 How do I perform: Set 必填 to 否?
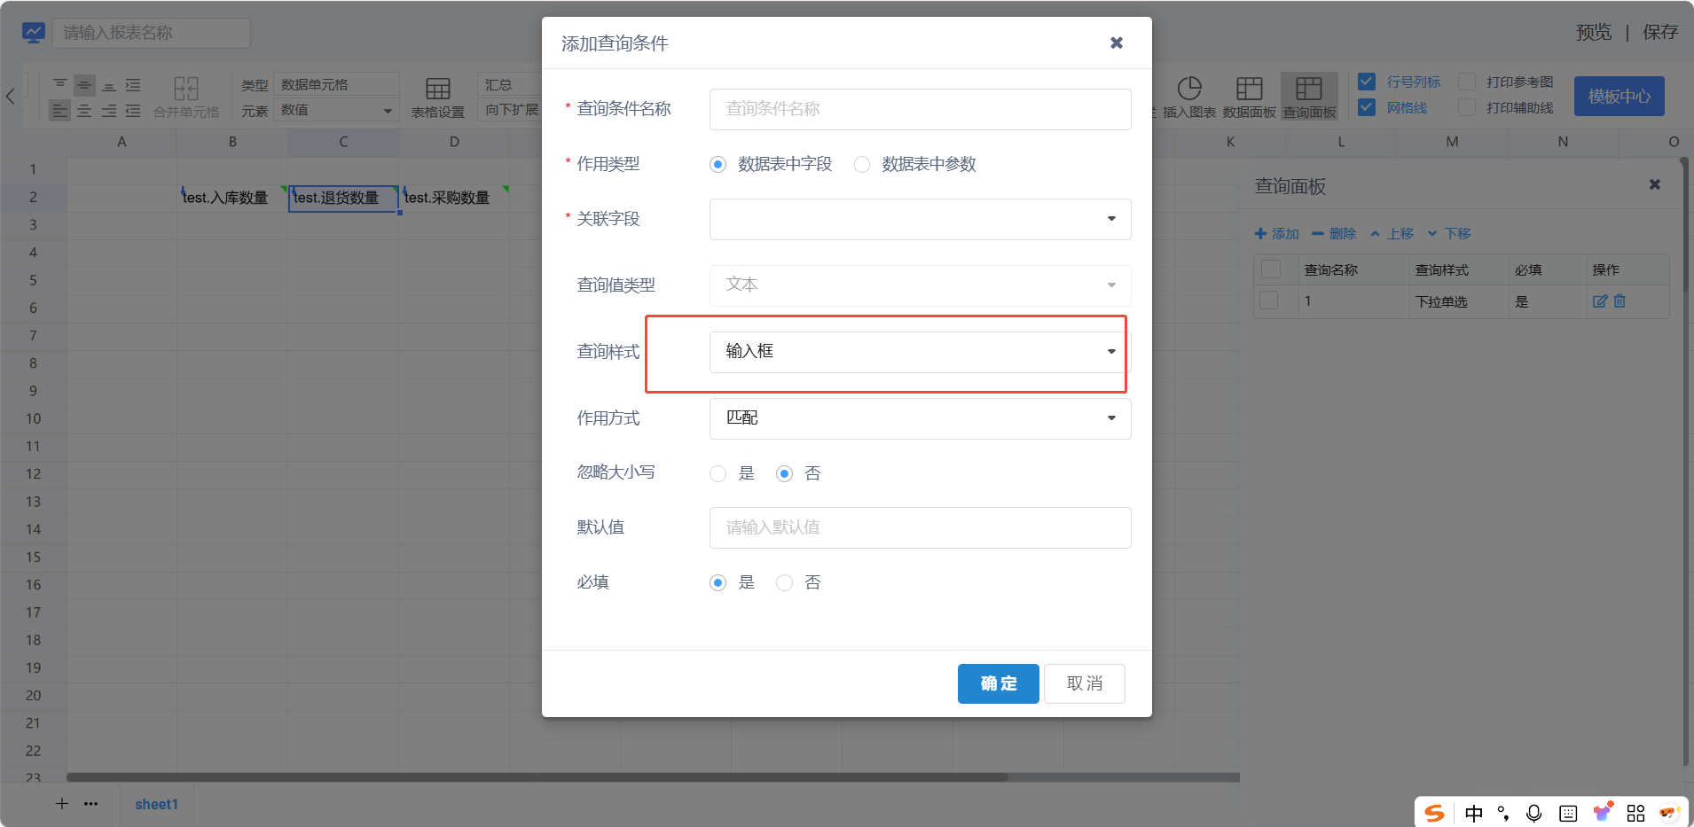[784, 583]
